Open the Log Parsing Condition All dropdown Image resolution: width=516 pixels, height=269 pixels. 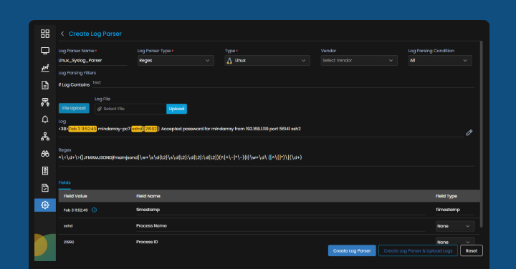(x=440, y=60)
